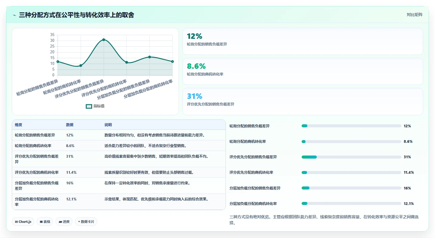Select the title 三种分配方式在公平性与转化效率上的取舍

[76, 15]
